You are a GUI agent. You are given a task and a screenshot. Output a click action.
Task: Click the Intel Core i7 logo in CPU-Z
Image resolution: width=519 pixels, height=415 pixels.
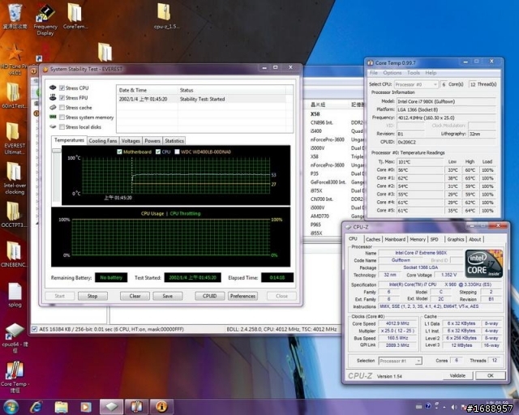483,263
